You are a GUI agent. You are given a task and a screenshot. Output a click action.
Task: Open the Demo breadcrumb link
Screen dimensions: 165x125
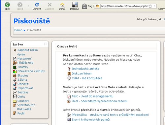point(18,30)
